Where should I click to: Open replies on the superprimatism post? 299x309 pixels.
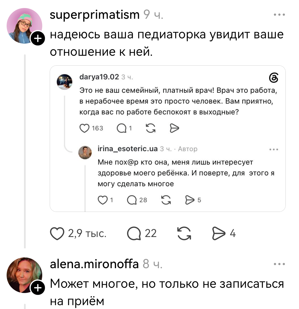134,233
